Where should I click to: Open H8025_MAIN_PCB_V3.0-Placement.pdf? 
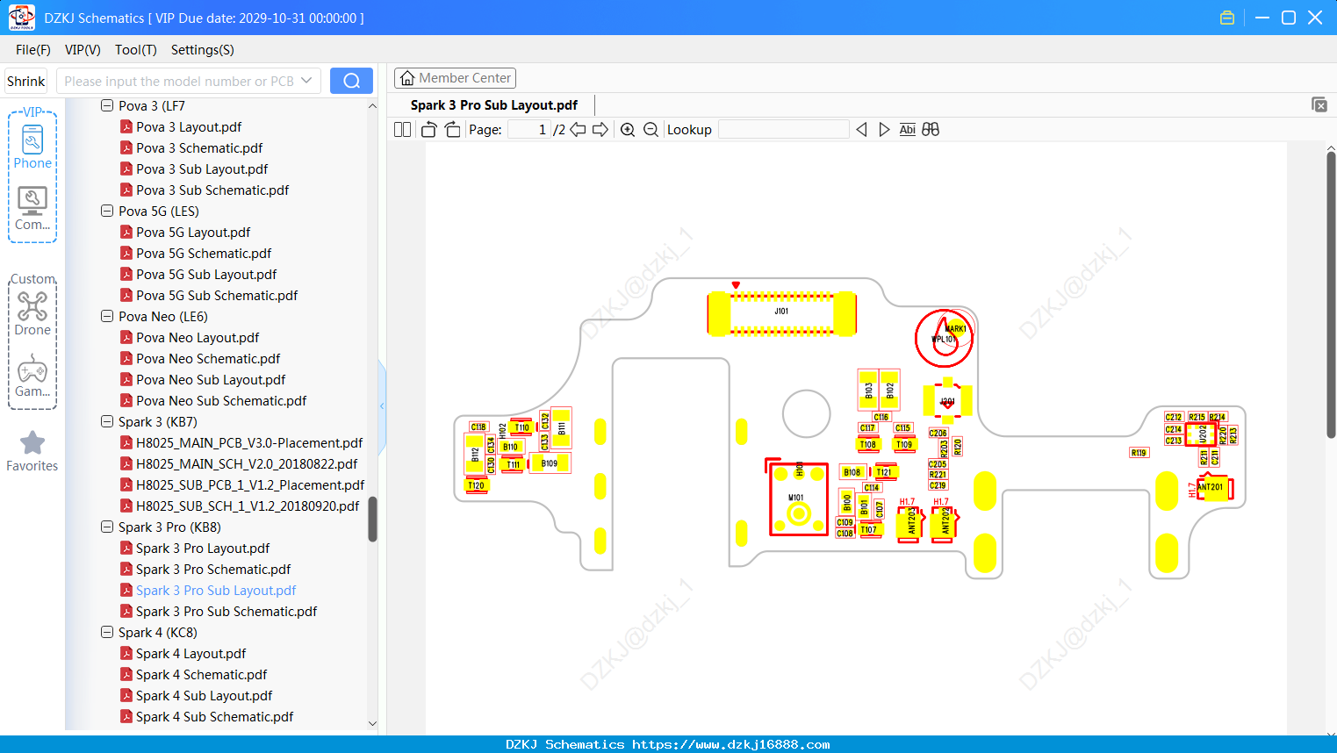(248, 443)
